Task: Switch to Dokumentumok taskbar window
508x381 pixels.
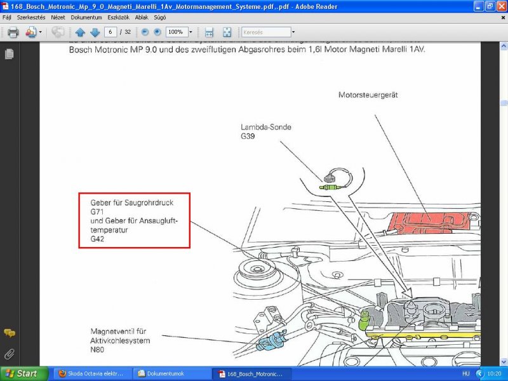Action: pos(171,373)
